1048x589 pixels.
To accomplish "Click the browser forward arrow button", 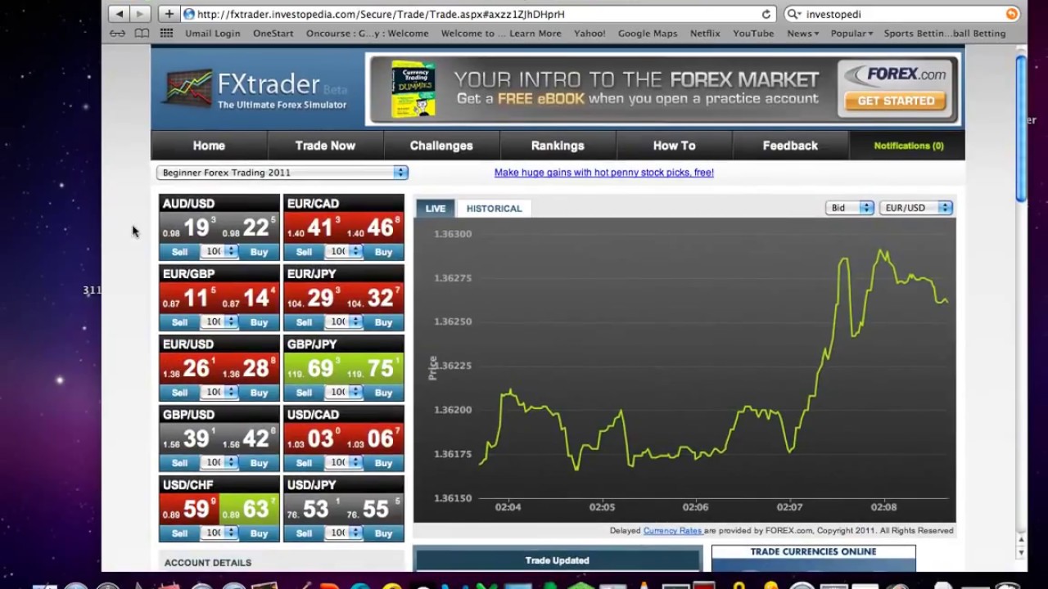I will (x=141, y=14).
